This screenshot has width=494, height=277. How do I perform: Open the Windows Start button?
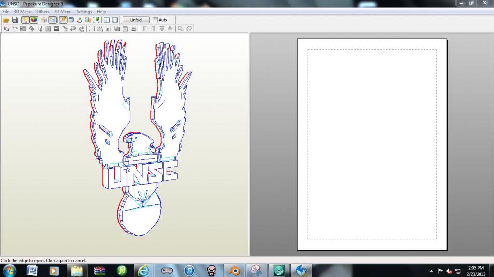(x=9, y=271)
